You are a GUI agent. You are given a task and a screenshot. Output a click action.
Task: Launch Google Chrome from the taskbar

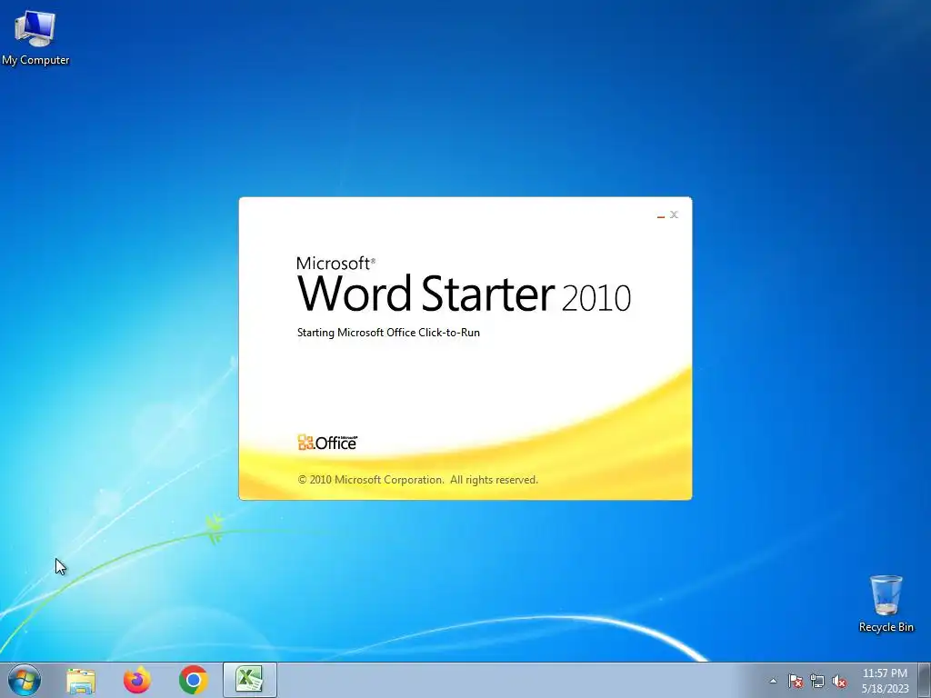pos(194,680)
